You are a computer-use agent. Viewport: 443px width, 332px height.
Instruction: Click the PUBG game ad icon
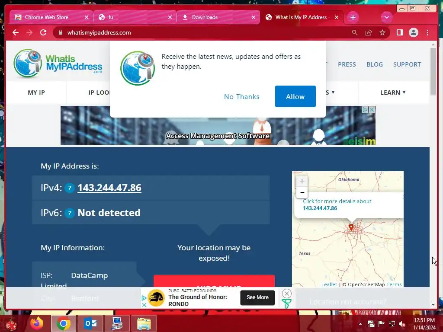click(156, 298)
